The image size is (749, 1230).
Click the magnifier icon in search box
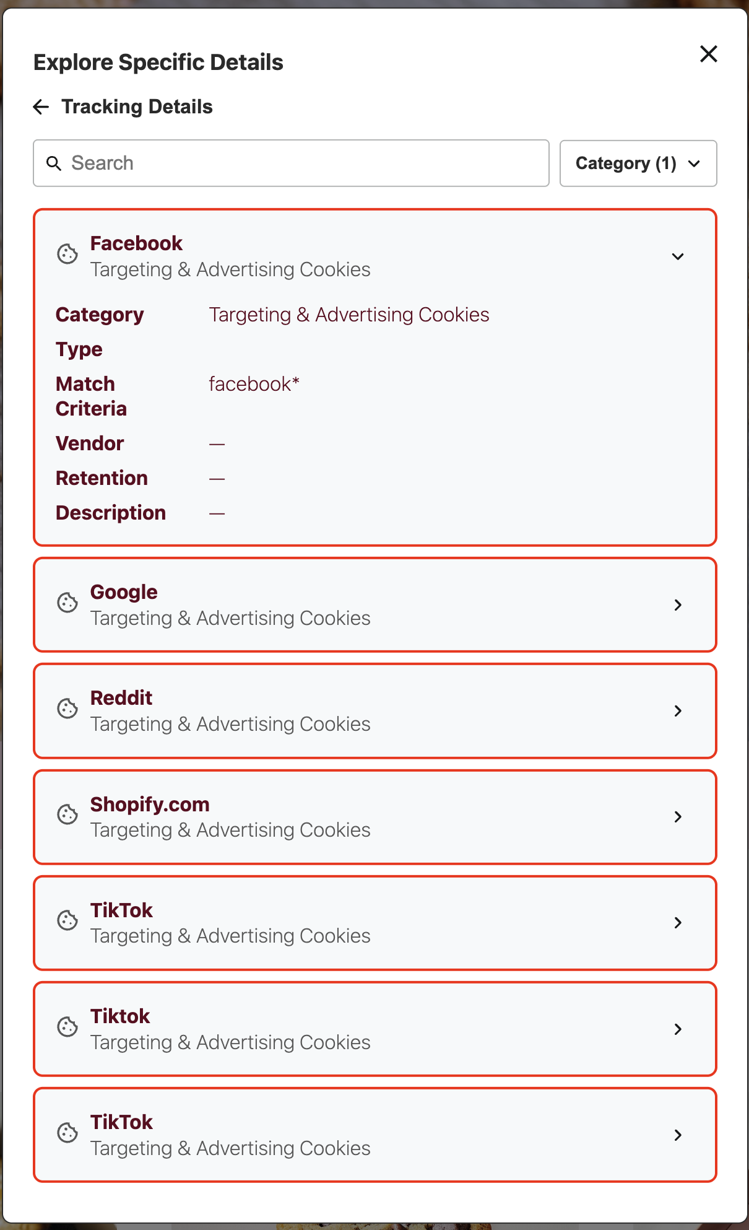pyautogui.click(x=54, y=164)
